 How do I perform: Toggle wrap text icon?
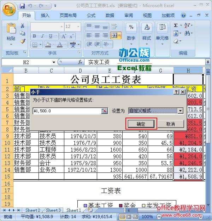[x=114, y=26]
